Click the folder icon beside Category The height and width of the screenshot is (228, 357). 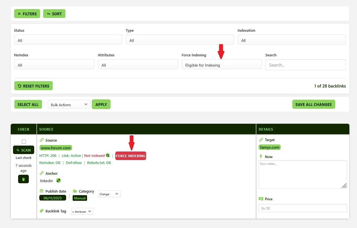coord(75,191)
